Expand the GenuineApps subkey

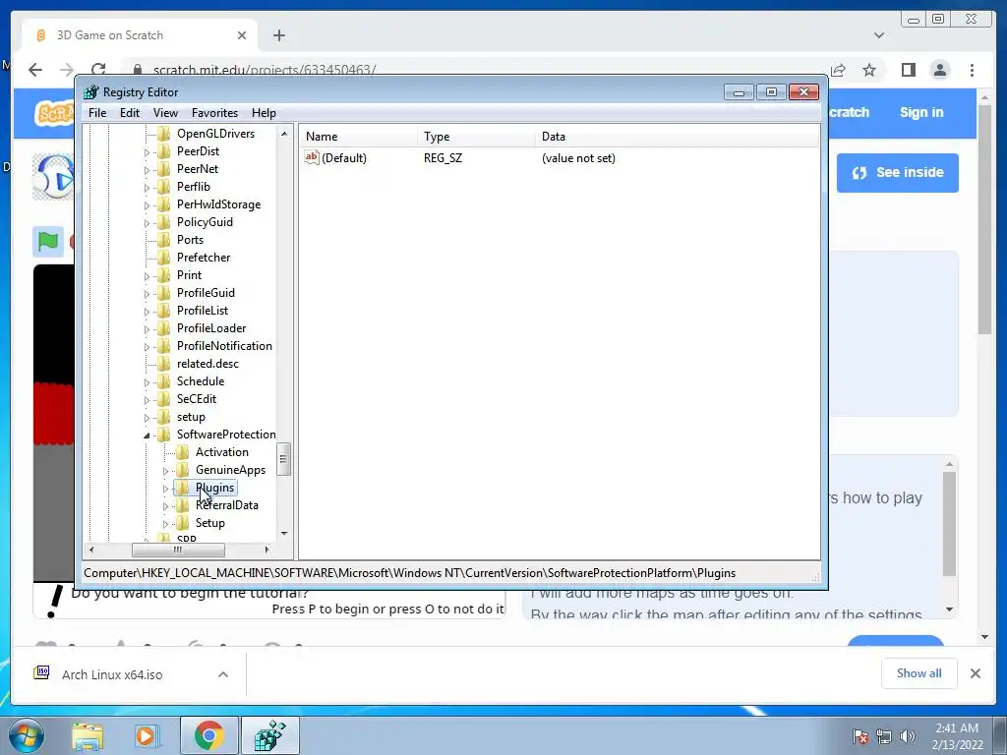[x=165, y=471]
